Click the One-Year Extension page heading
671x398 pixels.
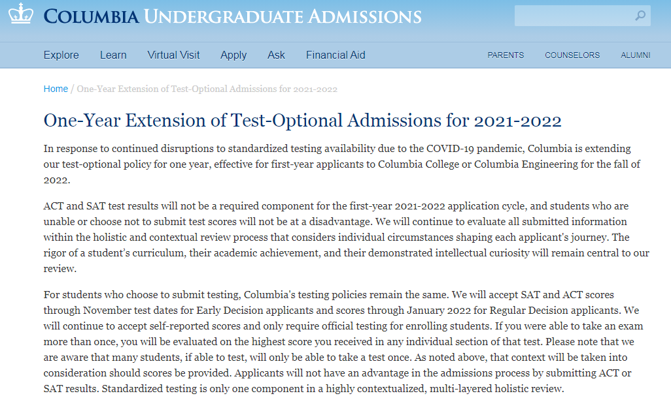click(302, 121)
